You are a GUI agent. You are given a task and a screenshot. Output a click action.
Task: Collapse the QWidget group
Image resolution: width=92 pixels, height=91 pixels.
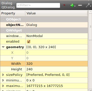(x=3, y=30)
